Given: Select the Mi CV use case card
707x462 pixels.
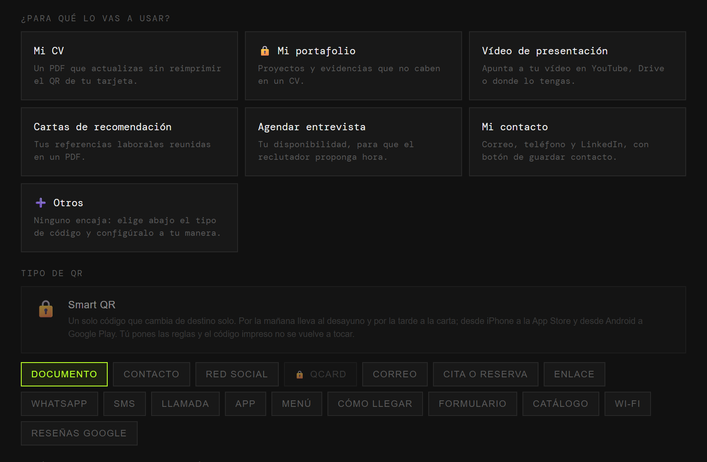Looking at the screenshot, I should tap(129, 66).
